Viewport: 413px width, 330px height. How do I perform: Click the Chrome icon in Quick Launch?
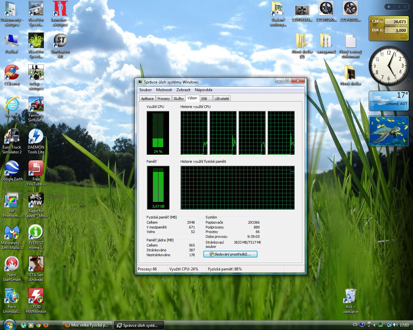tap(38, 325)
